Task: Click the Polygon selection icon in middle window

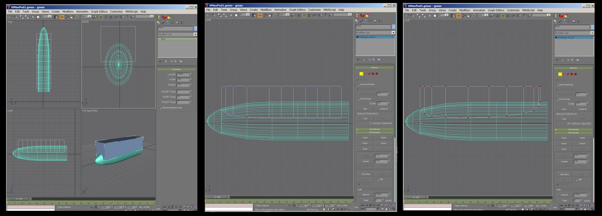Action: click(x=373, y=74)
